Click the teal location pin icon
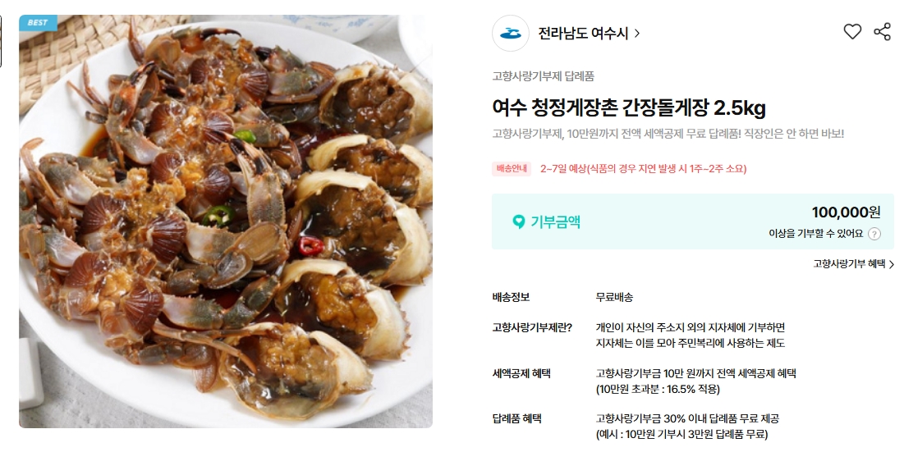904x452 pixels. pos(518,221)
